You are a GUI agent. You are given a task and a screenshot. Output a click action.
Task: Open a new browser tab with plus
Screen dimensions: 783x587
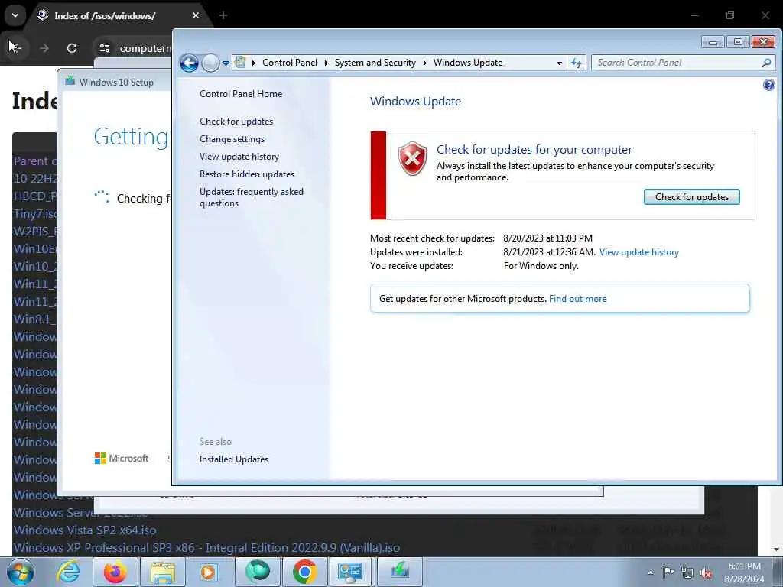[x=223, y=15]
